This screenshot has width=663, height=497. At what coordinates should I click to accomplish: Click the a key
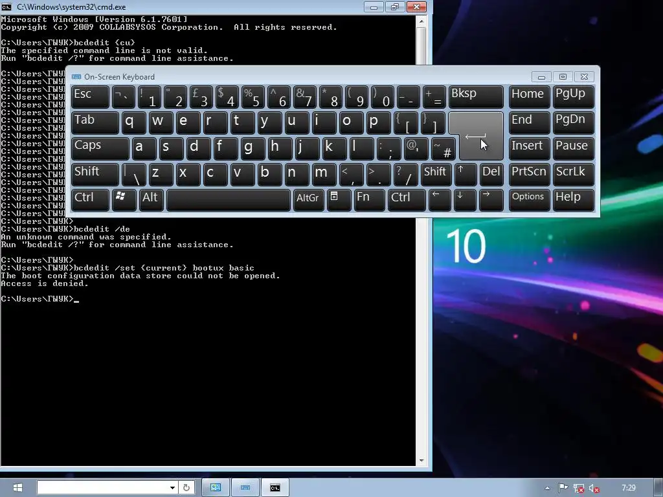(144, 149)
